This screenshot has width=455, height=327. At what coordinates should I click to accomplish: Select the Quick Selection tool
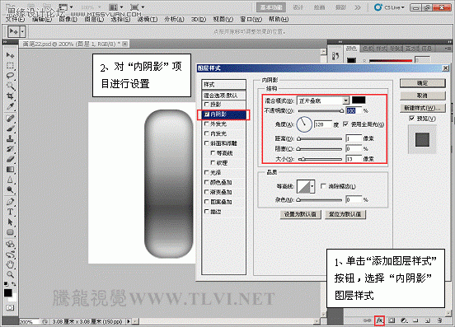[x=10, y=86]
